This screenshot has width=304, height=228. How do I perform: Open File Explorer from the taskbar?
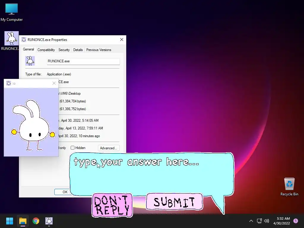click(23, 221)
